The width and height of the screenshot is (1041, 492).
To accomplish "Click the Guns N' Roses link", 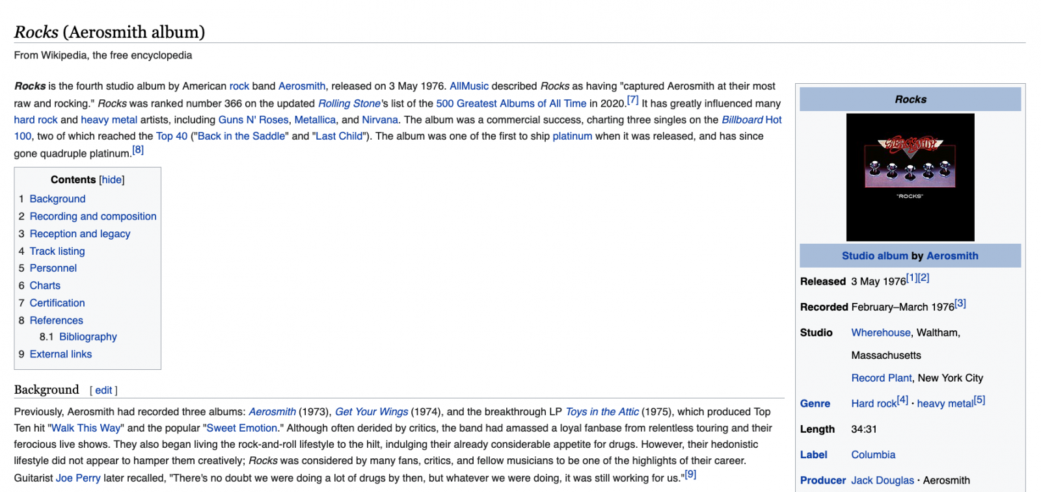I will pyautogui.click(x=253, y=120).
